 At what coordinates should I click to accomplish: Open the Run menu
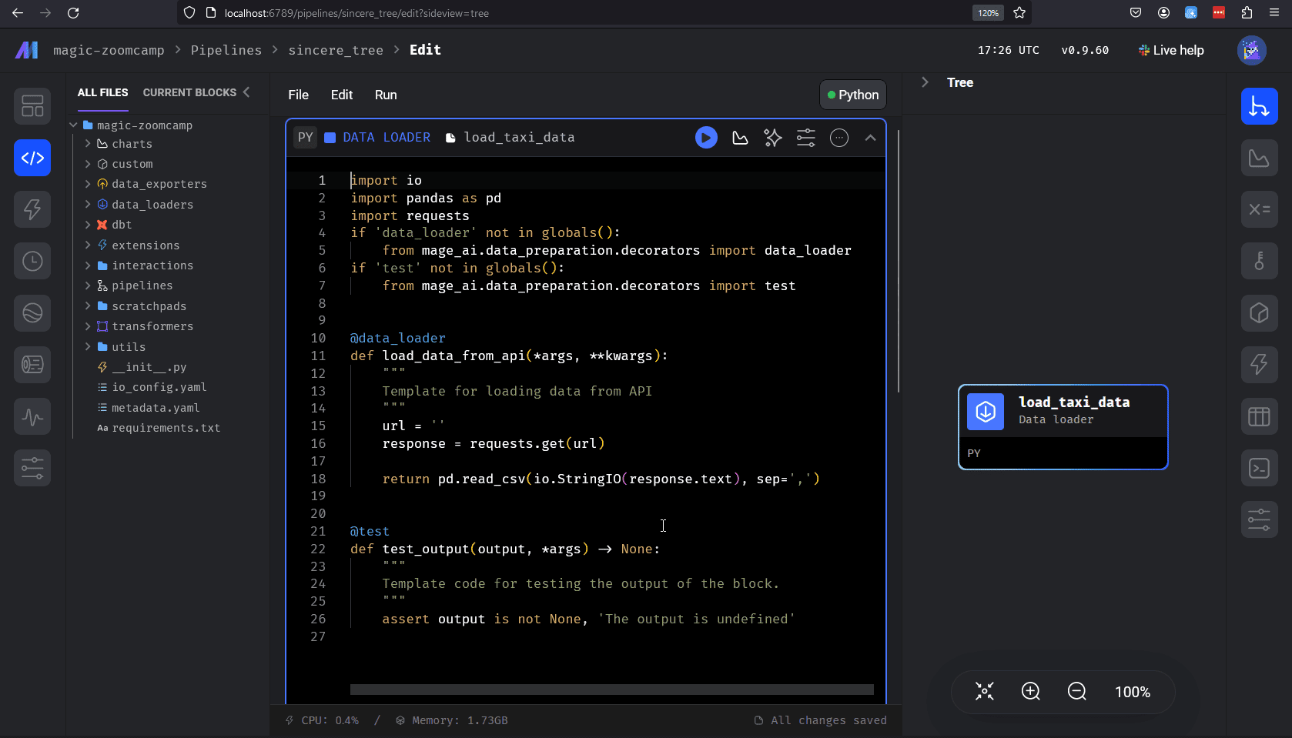[x=386, y=95]
